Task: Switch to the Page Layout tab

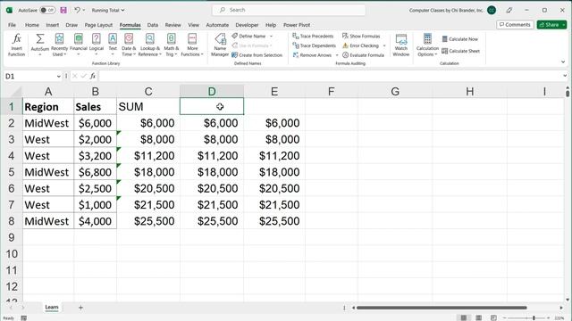Action: tap(98, 25)
